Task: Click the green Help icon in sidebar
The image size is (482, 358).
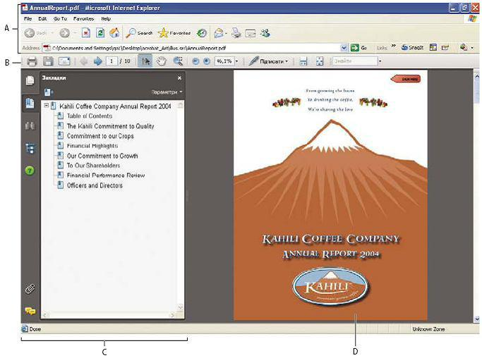Action: pos(30,171)
